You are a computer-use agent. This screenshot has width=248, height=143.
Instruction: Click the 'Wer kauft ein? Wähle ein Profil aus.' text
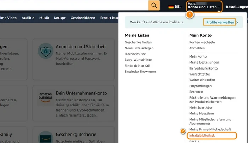157,22
